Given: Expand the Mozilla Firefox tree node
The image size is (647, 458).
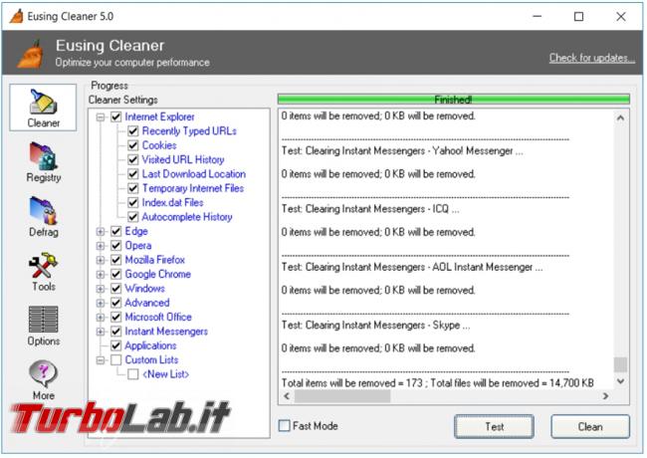Looking at the screenshot, I should click(101, 260).
